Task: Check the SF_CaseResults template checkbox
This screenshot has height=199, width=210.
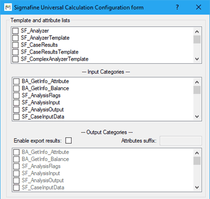Action: pyautogui.click(x=15, y=45)
